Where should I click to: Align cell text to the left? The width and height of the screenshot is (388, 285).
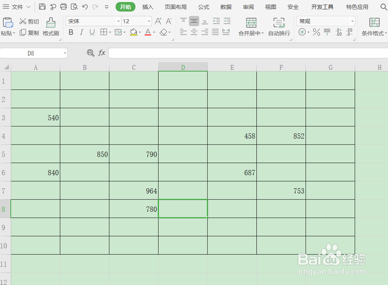tap(183, 32)
